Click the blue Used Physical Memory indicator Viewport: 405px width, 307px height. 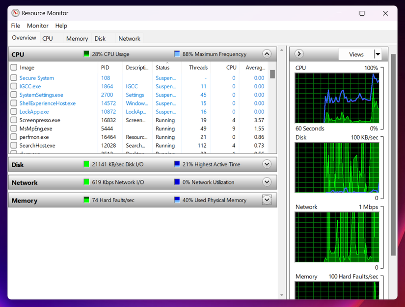(x=177, y=200)
